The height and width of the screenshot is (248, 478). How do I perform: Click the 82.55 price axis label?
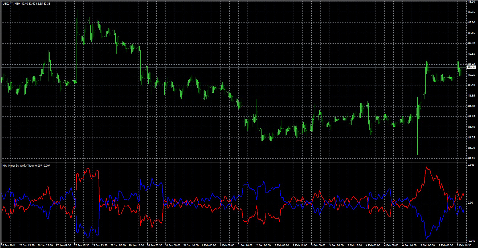tap(471, 54)
